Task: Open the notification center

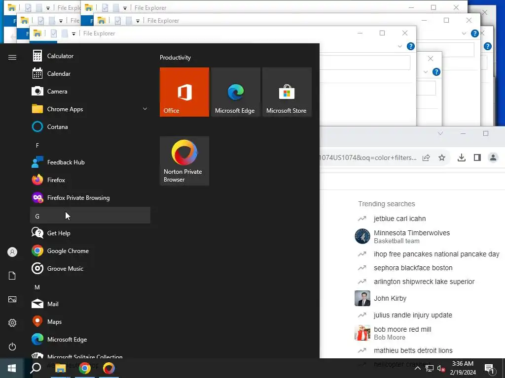Action: pos(490,368)
